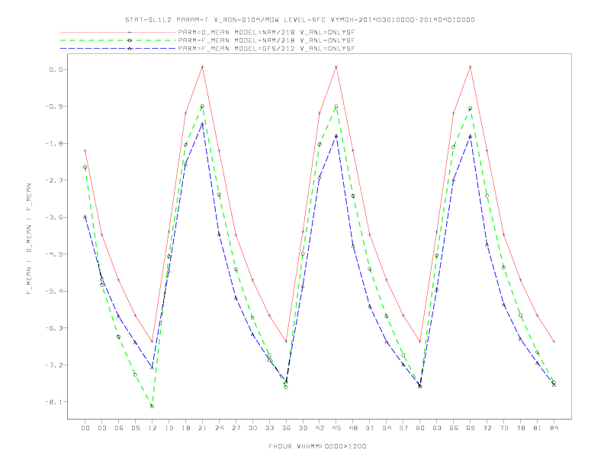Click the y-axis tick label 0.0
Screen dimensions: 604x466
56,69
